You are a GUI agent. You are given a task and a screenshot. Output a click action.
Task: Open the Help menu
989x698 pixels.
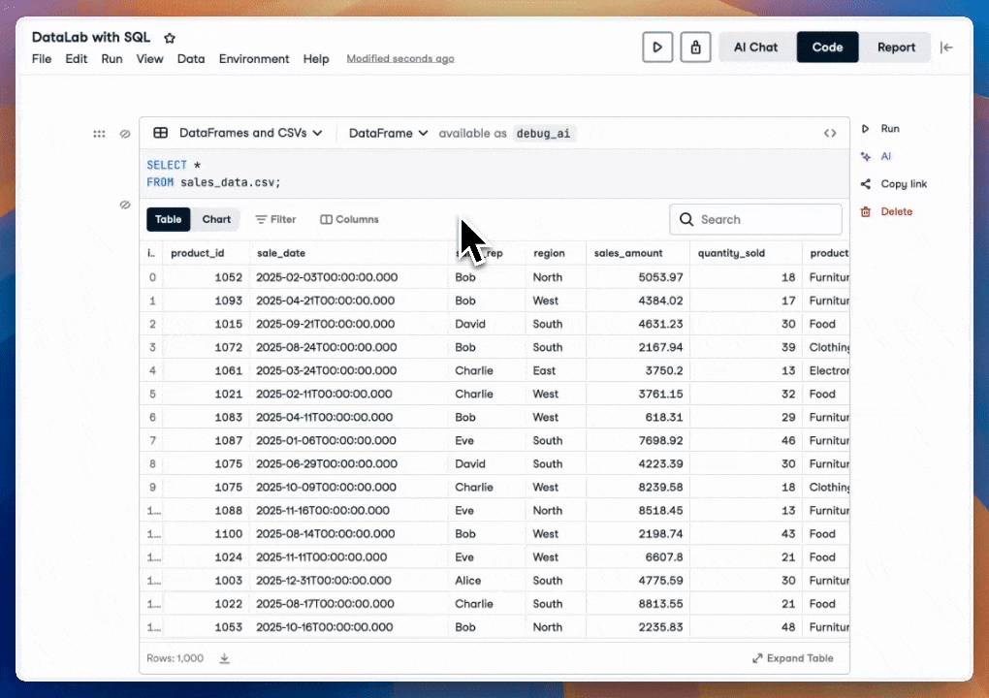(x=316, y=58)
